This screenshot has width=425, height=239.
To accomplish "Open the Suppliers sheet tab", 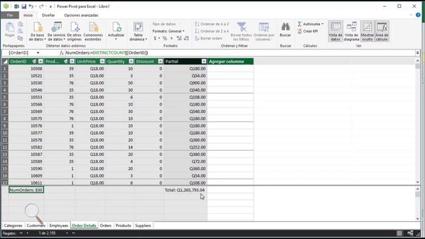I will coord(143,226).
